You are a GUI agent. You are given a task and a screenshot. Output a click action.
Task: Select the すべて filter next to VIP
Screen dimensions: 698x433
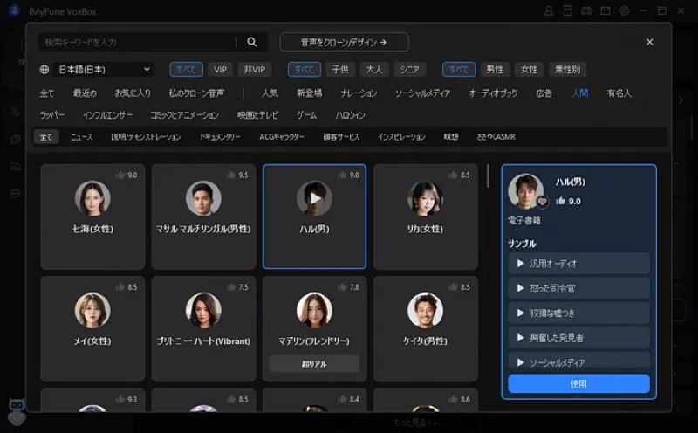coord(186,70)
